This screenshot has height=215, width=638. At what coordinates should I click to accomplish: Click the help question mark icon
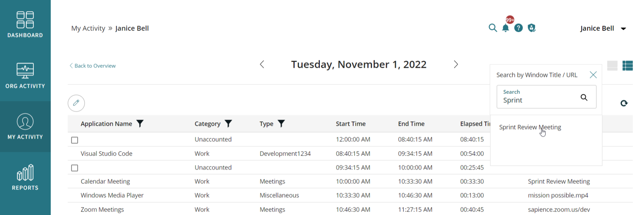tap(519, 28)
